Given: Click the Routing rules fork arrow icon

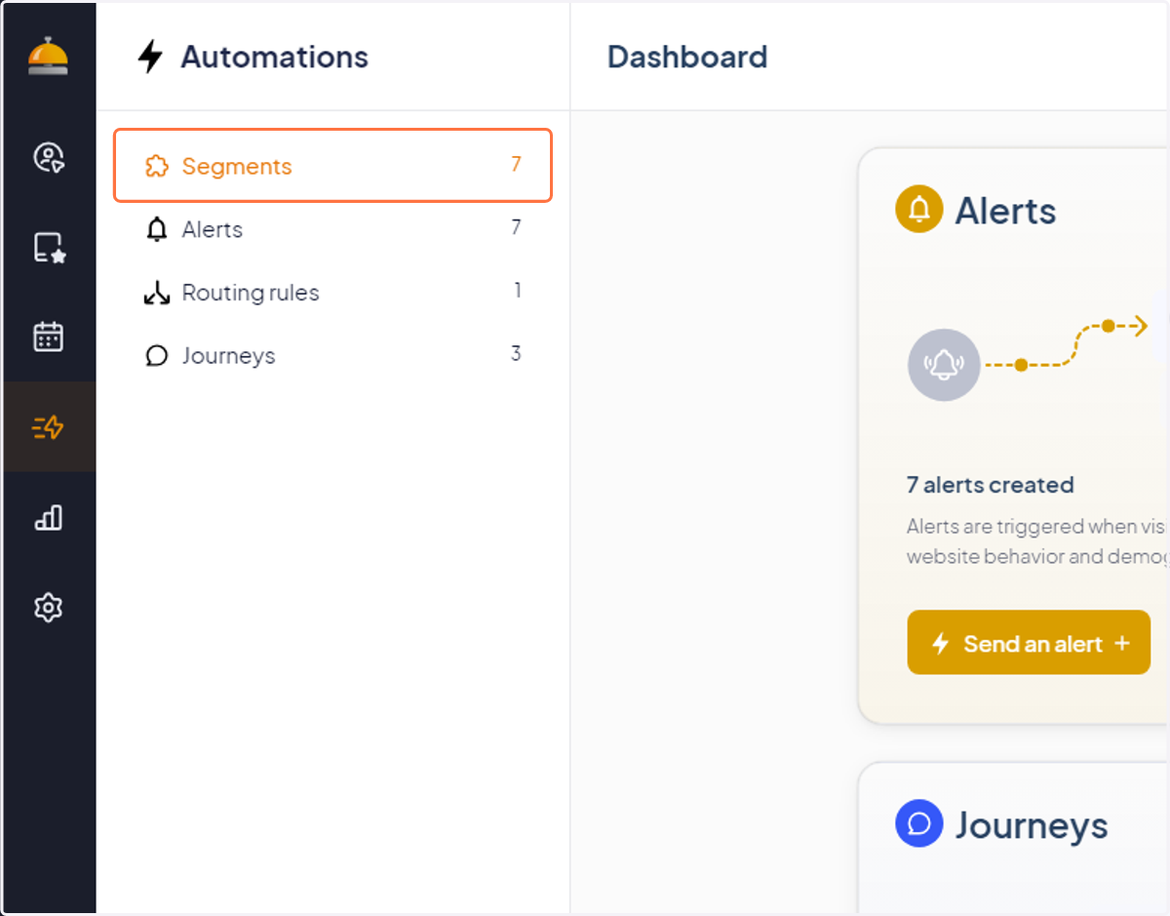Looking at the screenshot, I should pos(156,293).
